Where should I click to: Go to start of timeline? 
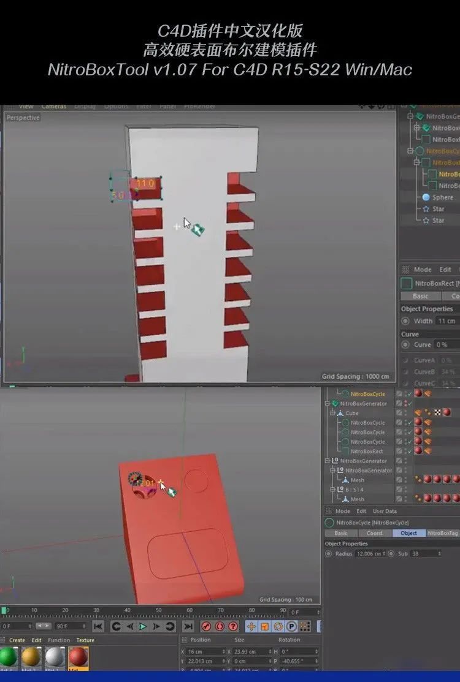(98, 626)
